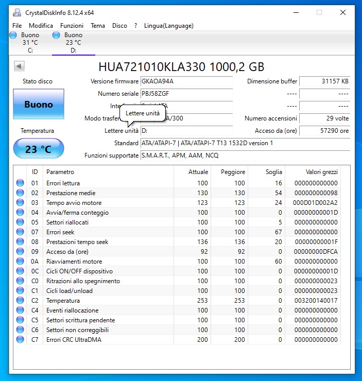The width and height of the screenshot is (362, 381).
Task: Click status orb for Tempo avvio motore
Action: [x=20, y=202]
